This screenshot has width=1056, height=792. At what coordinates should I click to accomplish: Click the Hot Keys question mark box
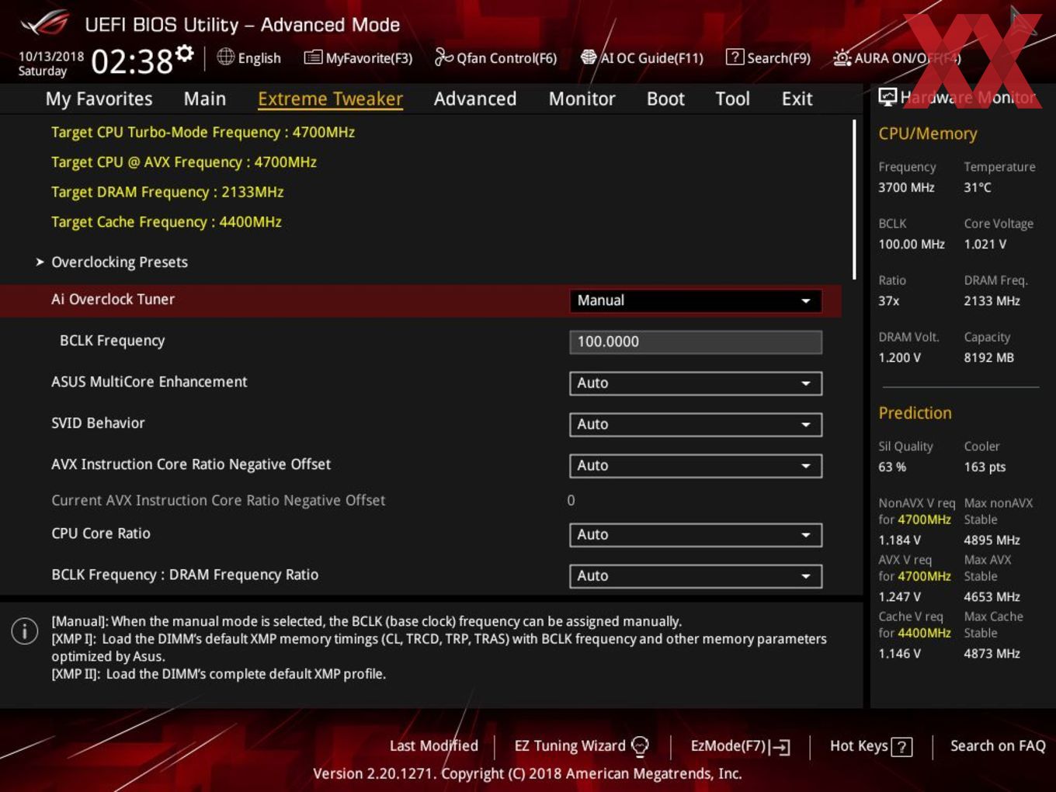tap(901, 747)
